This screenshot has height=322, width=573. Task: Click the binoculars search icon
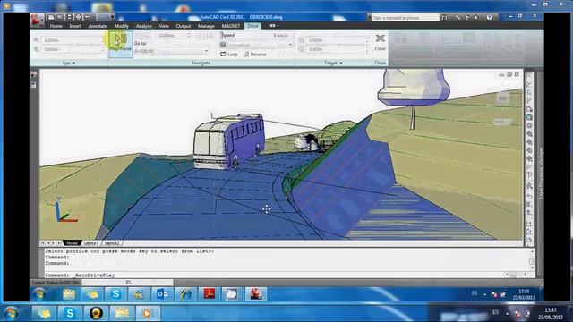click(444, 18)
